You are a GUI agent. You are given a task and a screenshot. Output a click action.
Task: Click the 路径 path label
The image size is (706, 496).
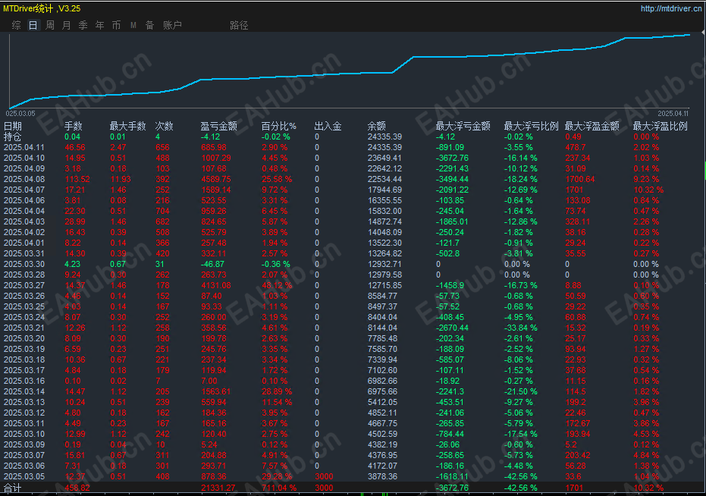239,25
